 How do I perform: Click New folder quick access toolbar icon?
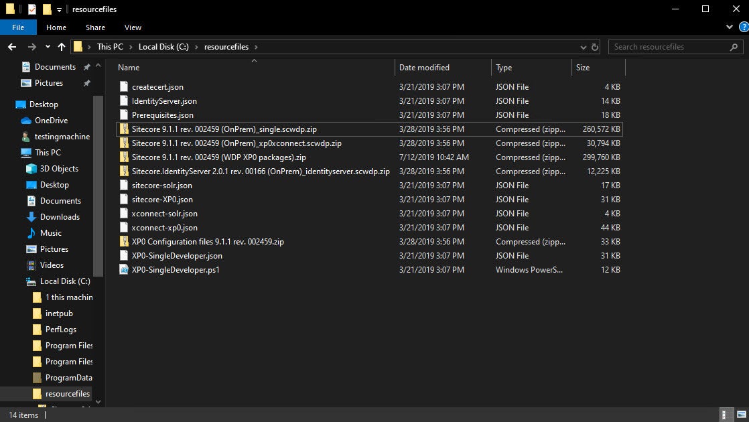[x=47, y=9]
